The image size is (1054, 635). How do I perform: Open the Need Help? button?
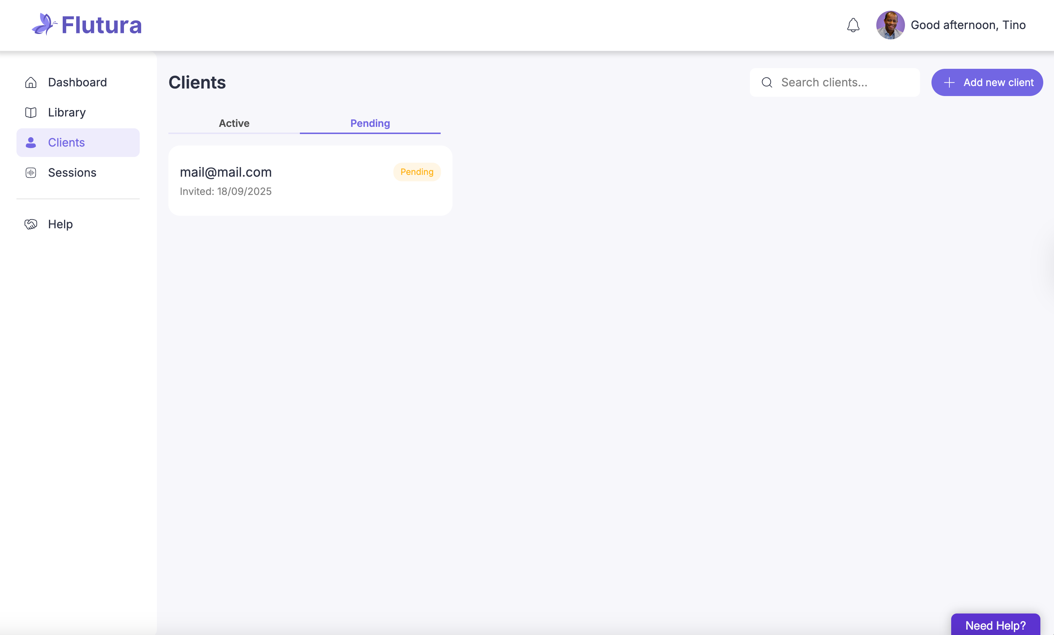[x=995, y=625]
